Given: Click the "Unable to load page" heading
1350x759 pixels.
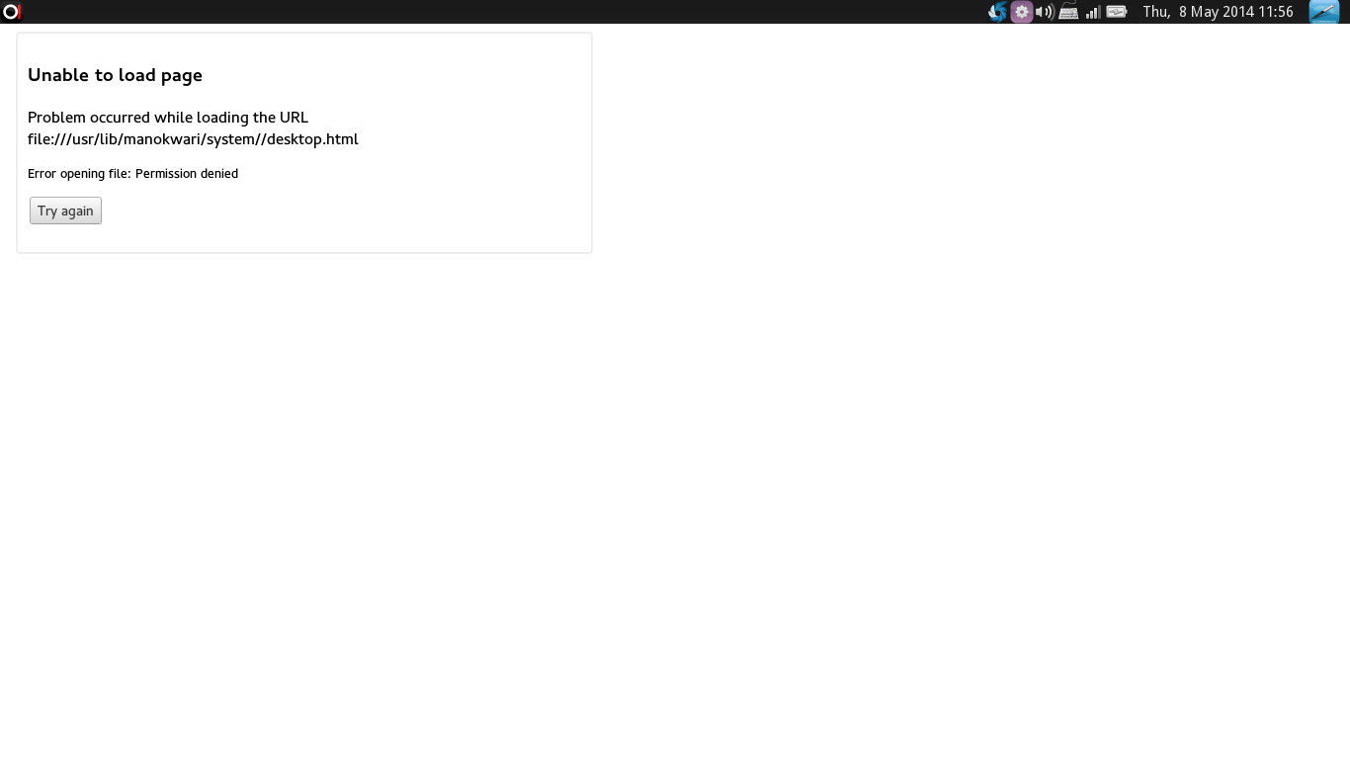Looking at the screenshot, I should click(115, 75).
